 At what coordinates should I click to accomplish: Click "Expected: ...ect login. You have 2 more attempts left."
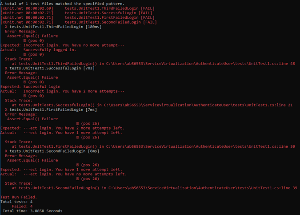61,128
